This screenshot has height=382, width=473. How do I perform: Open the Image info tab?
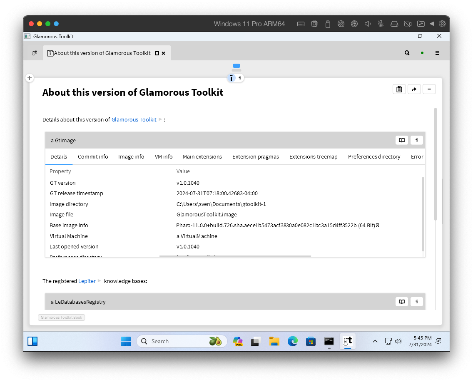(x=131, y=157)
